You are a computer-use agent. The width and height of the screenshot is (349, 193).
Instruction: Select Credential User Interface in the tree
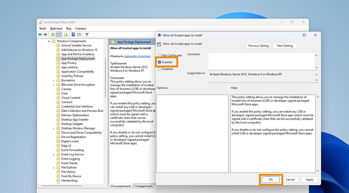pyautogui.click(x=77, y=107)
